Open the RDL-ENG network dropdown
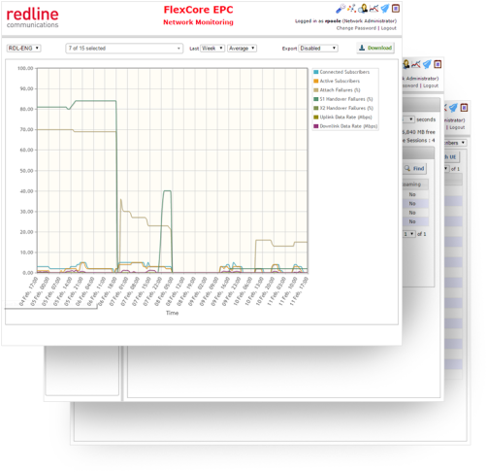The height and width of the screenshot is (472, 487). point(23,49)
